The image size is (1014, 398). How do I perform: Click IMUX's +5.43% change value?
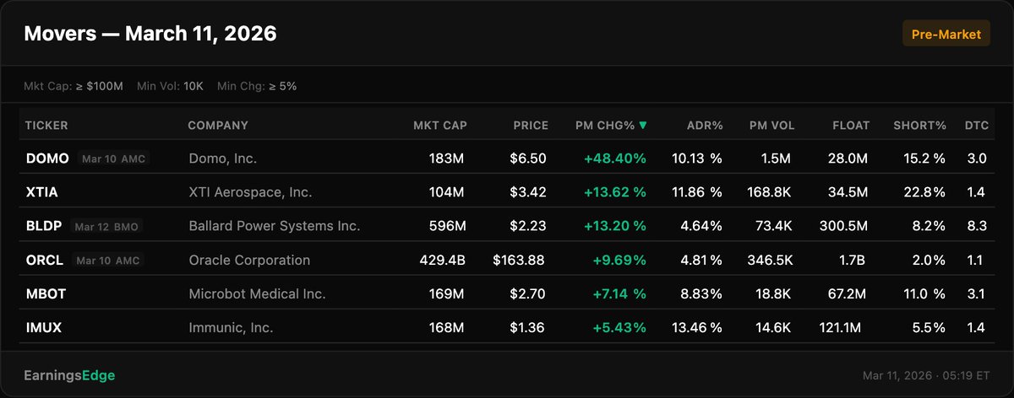point(619,328)
